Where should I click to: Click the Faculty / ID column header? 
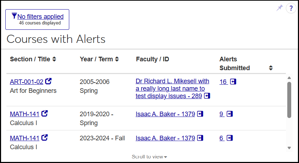coord(152,59)
